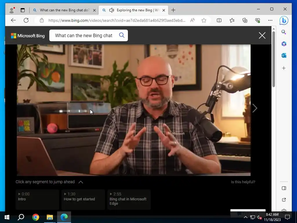297x223 pixels.
Task: Go to Microsoft Bing home logo
Action: coord(28,36)
